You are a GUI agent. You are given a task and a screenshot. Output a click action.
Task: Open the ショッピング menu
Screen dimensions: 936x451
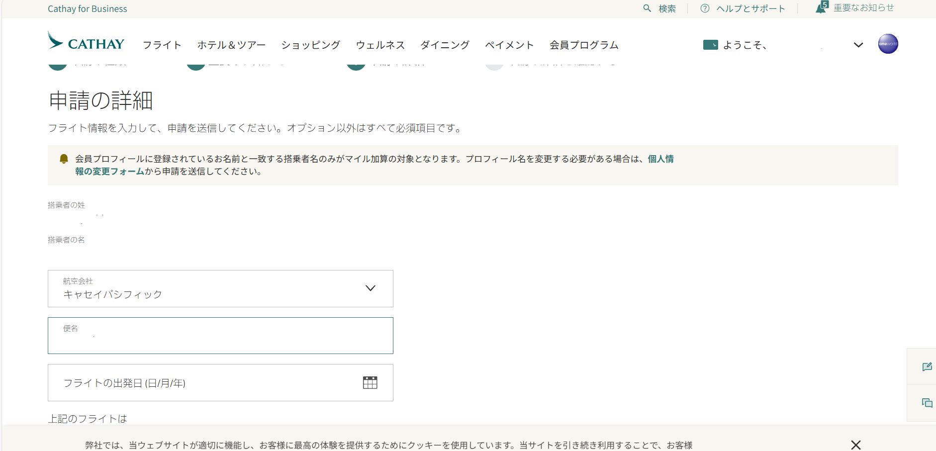coord(310,45)
